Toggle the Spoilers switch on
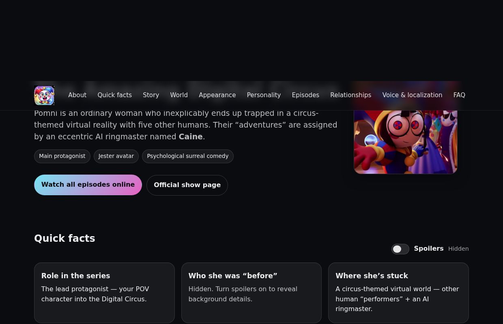503x324 pixels. 400,249
